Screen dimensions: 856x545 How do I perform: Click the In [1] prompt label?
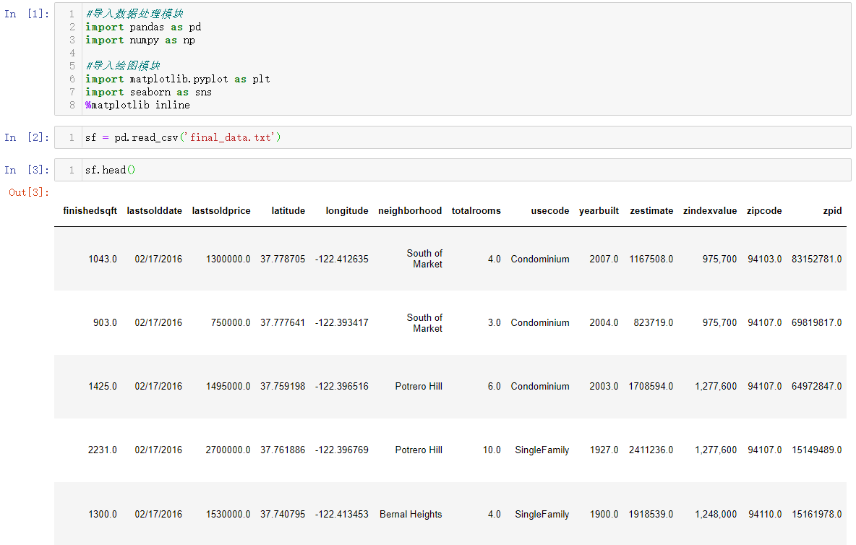(27, 14)
